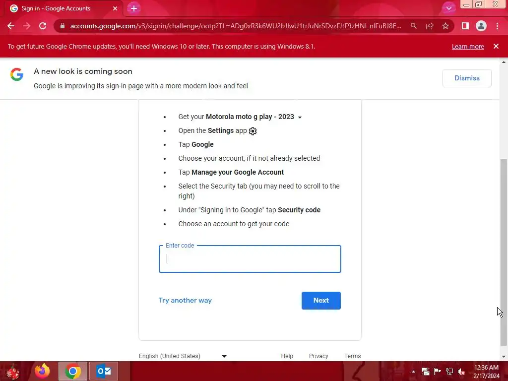This screenshot has height=381, width=508.
Task: Open the Chrome profile avatar menu
Action: pos(481,26)
